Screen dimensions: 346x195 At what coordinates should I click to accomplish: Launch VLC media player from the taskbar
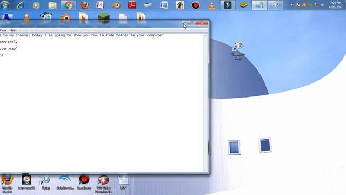coord(211,5)
